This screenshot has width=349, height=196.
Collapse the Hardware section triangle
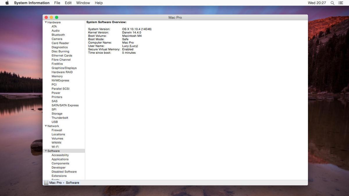coord(46,22)
